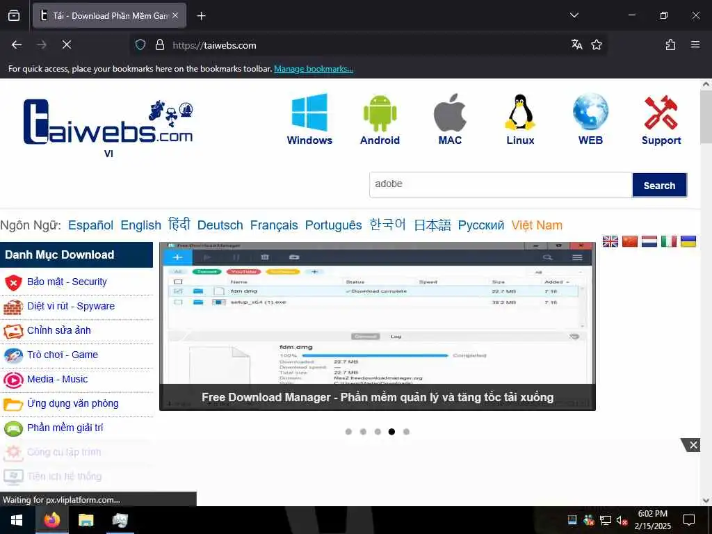Viewport: 712px width, 534px height.
Task: Open the Firefox extensions puzzle icon
Action: pyautogui.click(x=670, y=44)
